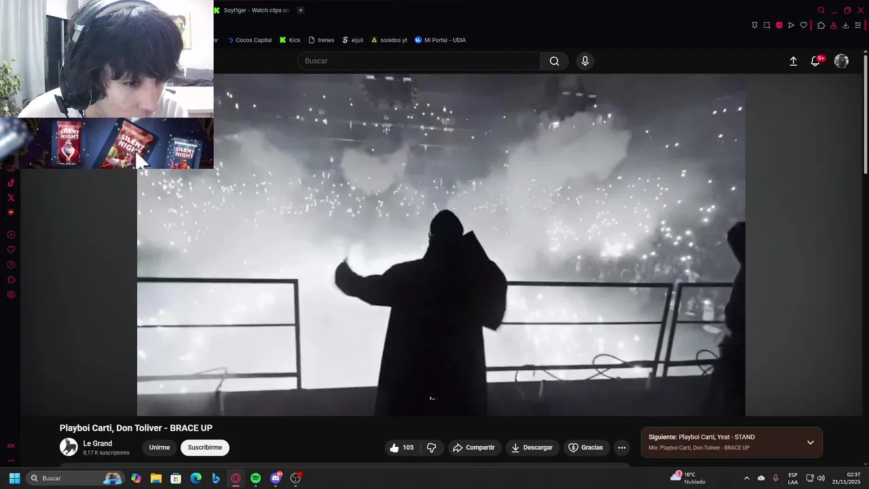Open Cocos Capital bookmark
The image size is (869, 489).
tap(249, 40)
